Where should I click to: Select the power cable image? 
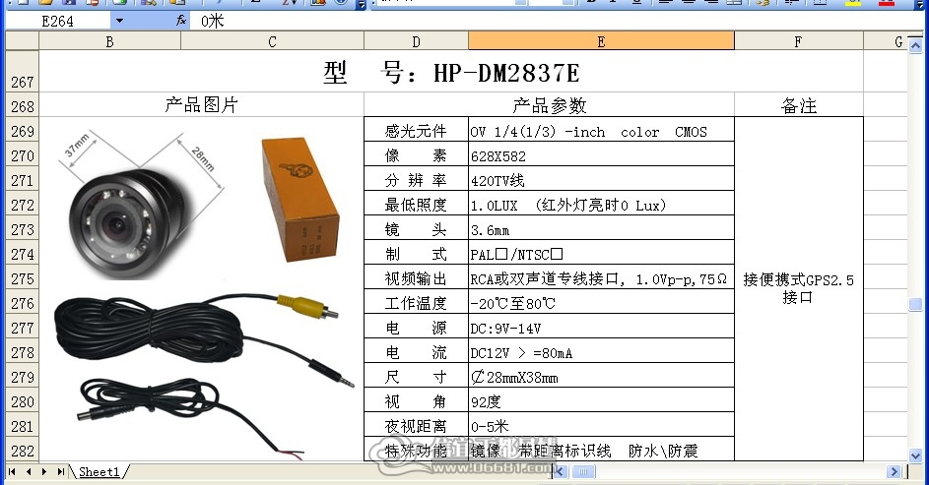(189, 417)
